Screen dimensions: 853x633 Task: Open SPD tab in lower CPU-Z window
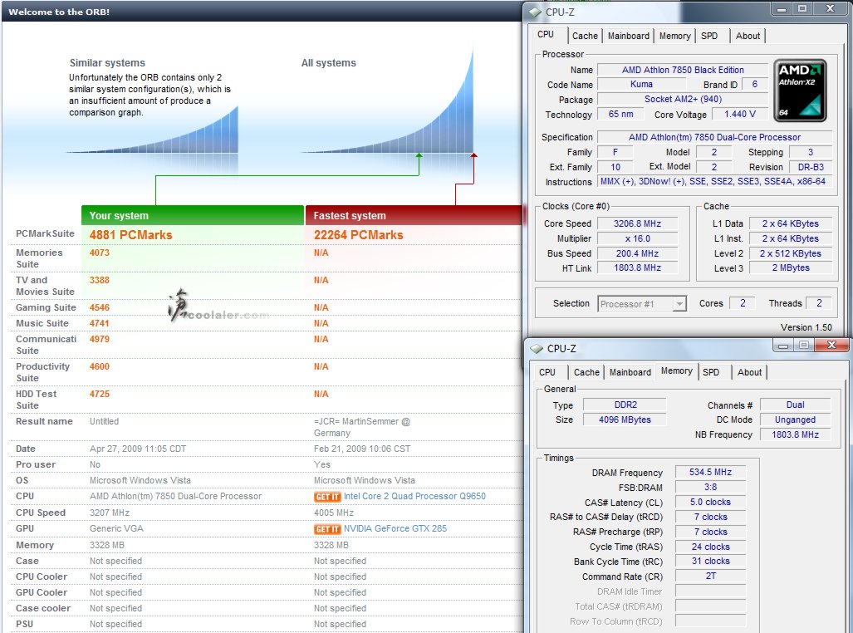pyautogui.click(x=711, y=372)
